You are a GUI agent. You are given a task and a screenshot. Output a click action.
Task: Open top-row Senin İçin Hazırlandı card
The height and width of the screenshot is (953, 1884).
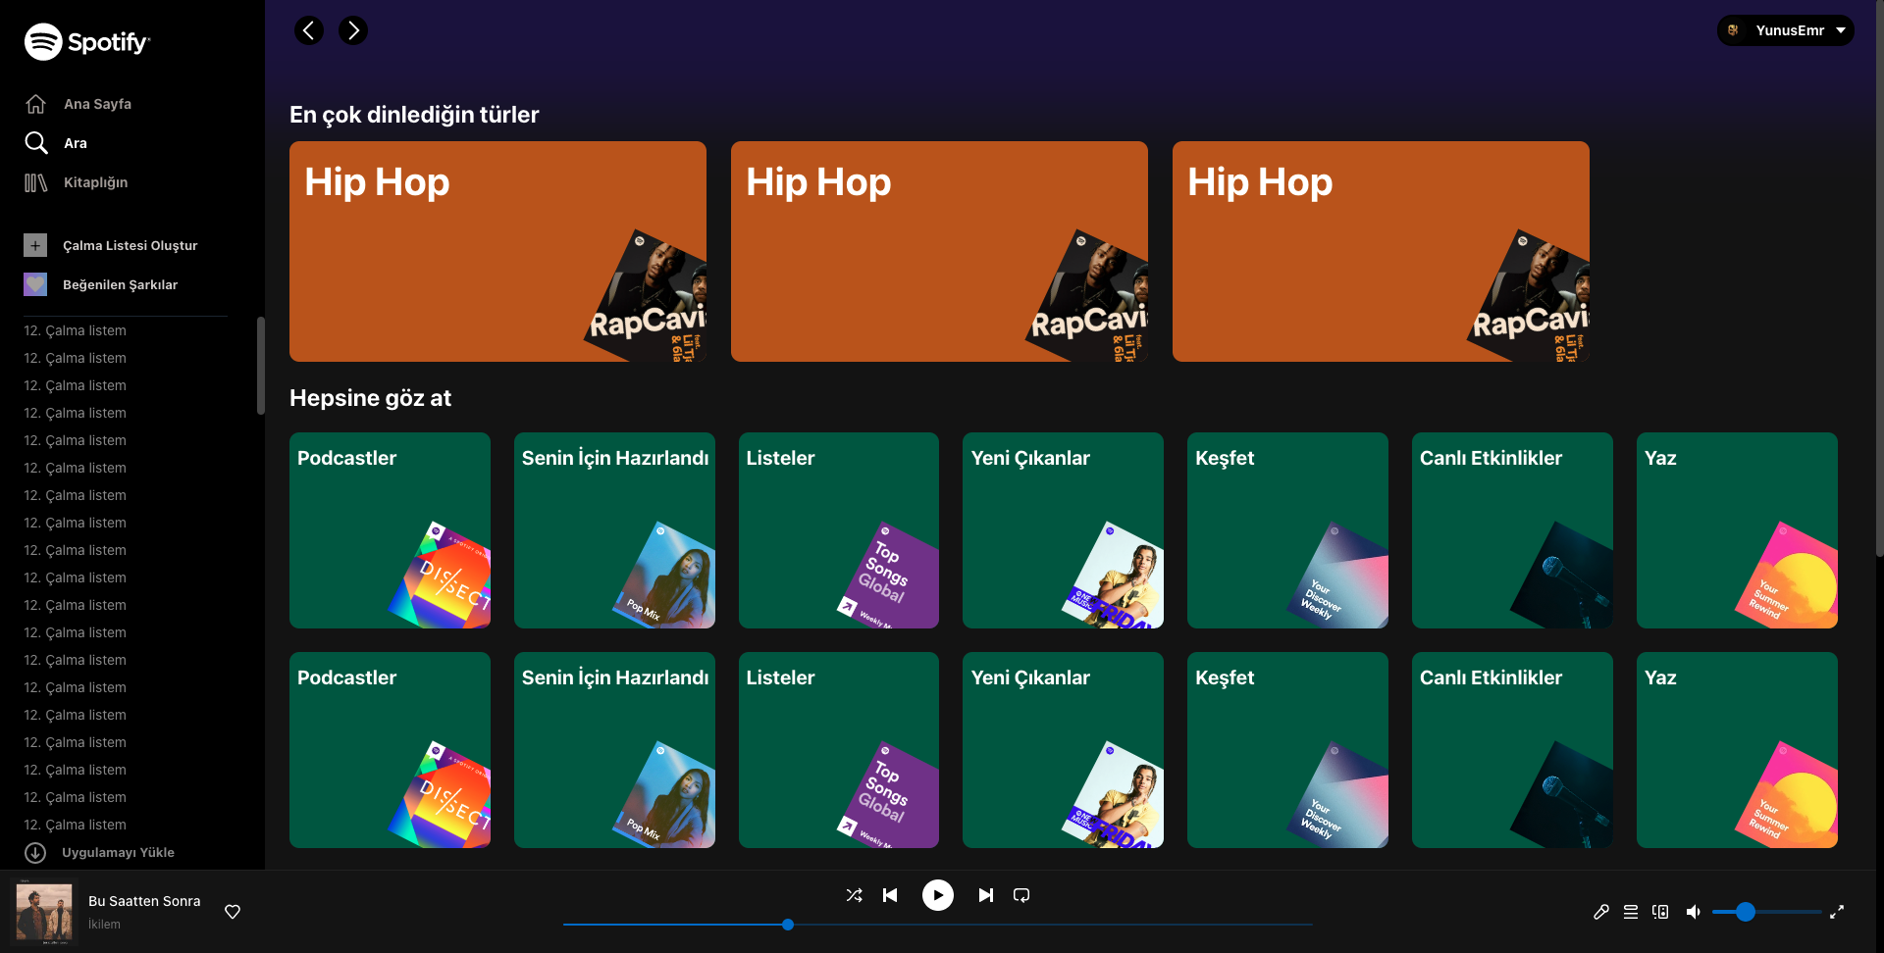[x=614, y=530]
